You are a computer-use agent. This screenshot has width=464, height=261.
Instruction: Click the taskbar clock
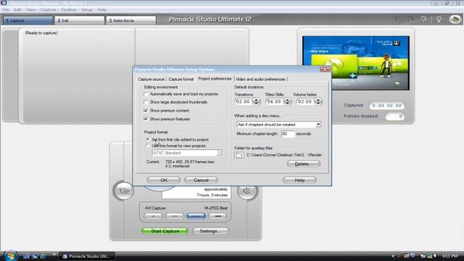tap(450, 256)
